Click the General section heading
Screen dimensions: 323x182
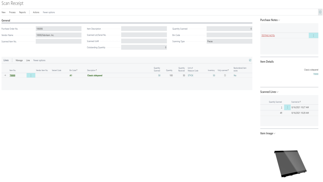6,20
